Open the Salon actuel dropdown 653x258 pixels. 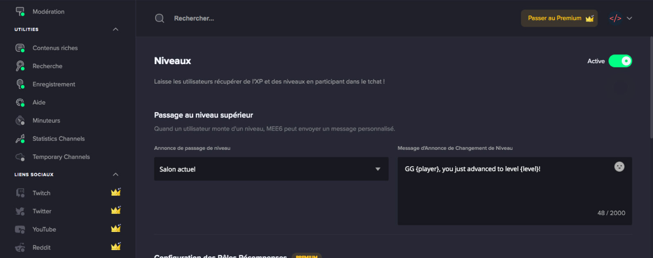click(x=271, y=169)
